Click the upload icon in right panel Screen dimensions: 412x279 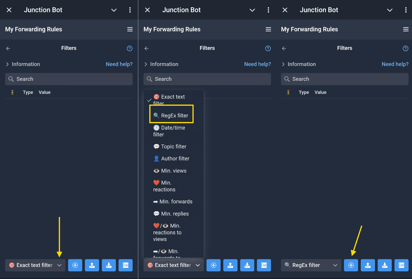tap(368, 265)
